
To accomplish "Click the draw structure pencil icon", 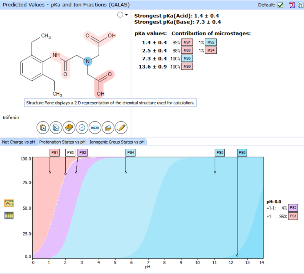I will coord(121,128).
